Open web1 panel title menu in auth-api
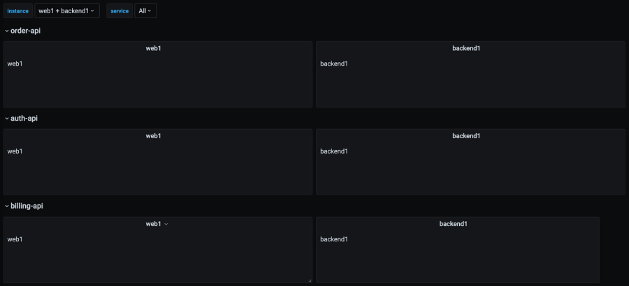The width and height of the screenshot is (629, 286). tap(154, 136)
